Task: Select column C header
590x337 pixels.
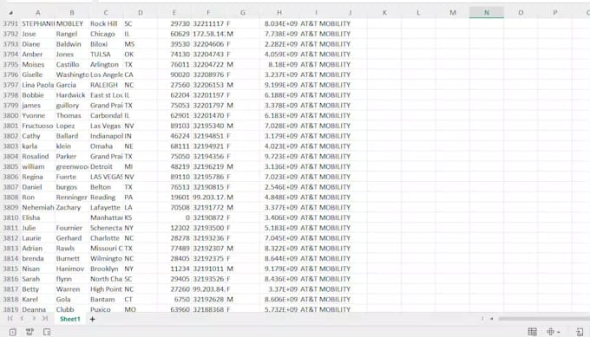Action: click(106, 12)
